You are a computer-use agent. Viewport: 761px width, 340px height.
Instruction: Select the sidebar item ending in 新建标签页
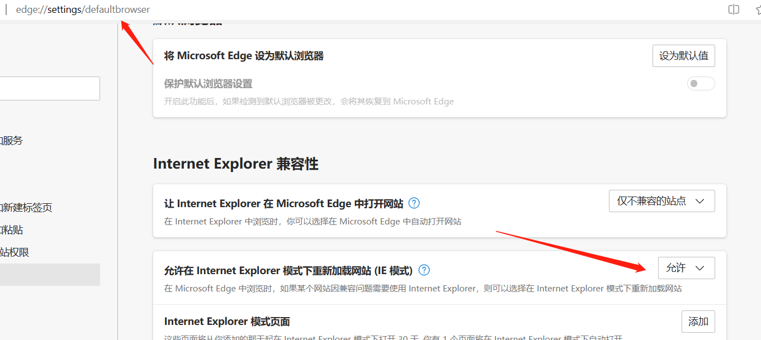(x=26, y=208)
